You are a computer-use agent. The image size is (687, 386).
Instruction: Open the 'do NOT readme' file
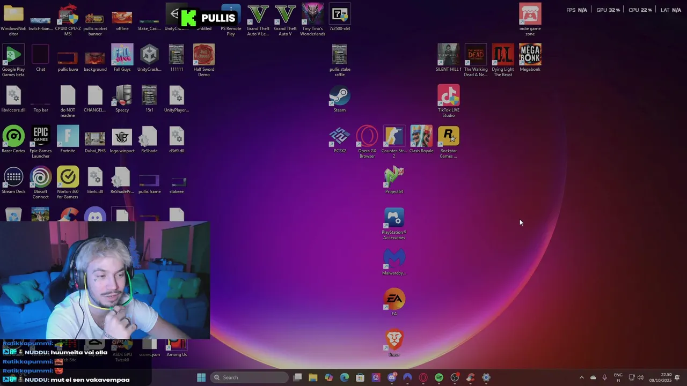[x=68, y=101]
